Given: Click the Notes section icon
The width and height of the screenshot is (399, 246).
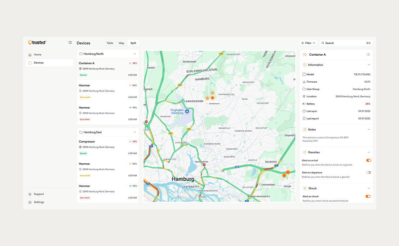Looking at the screenshot, I should click(x=304, y=129).
